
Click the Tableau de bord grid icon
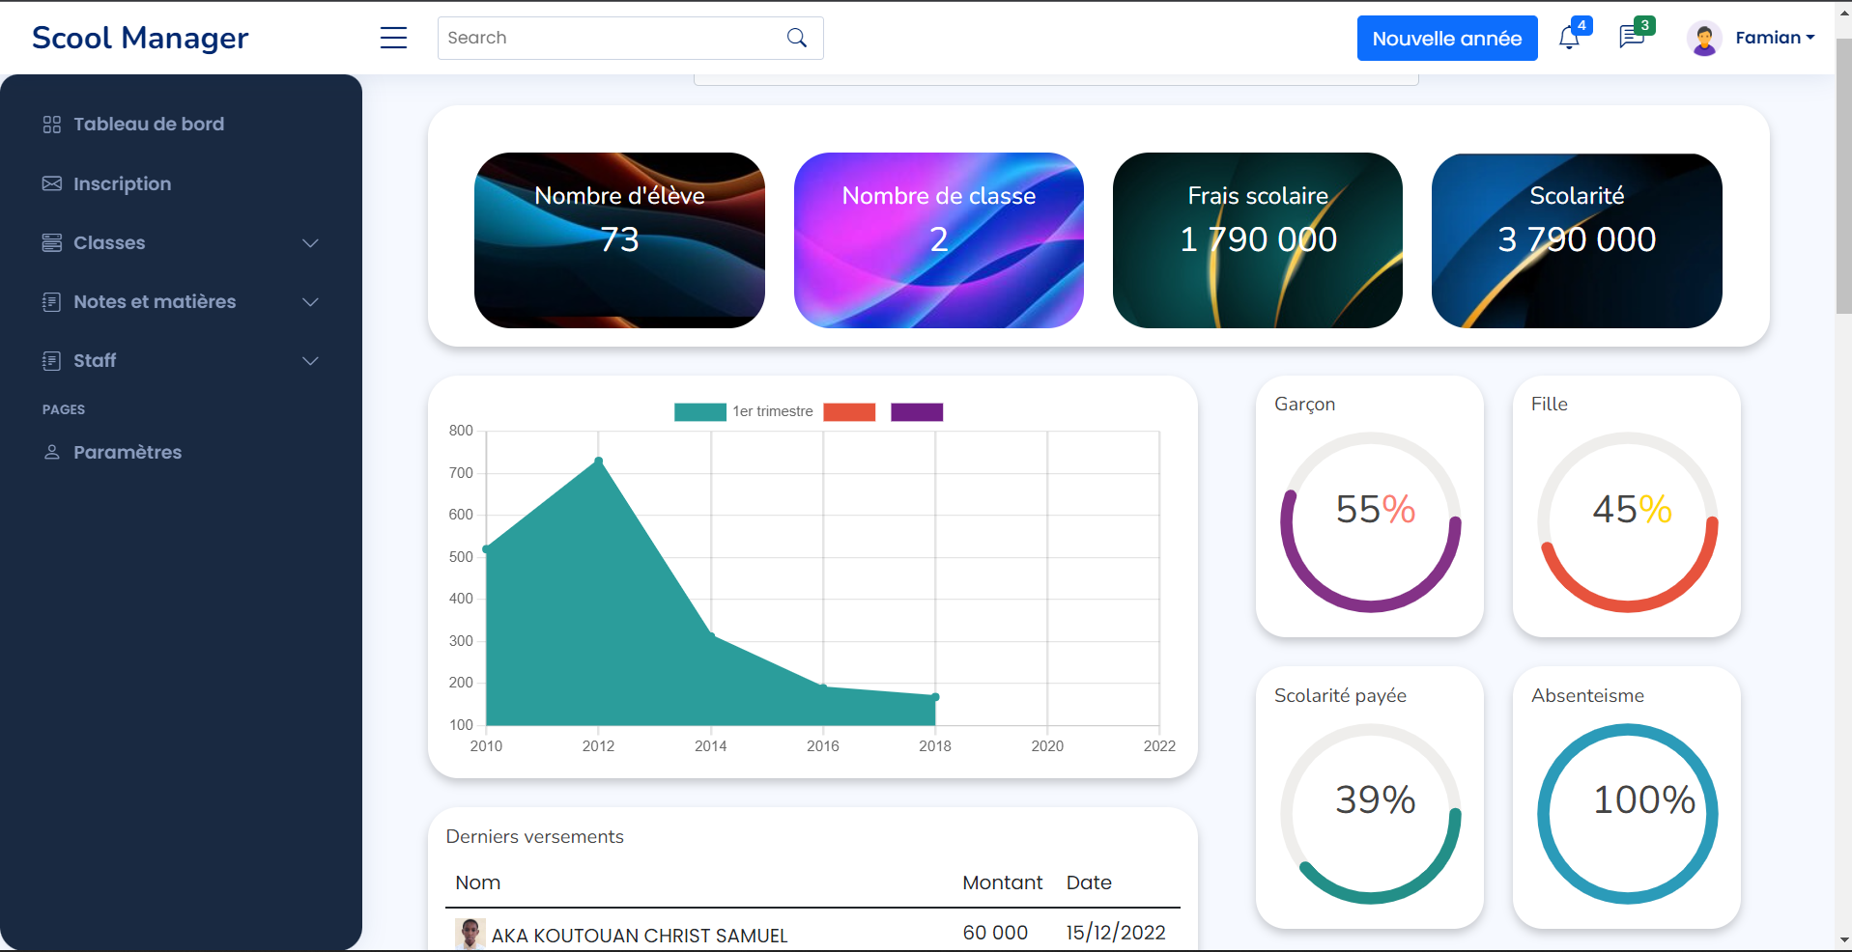[52, 125]
